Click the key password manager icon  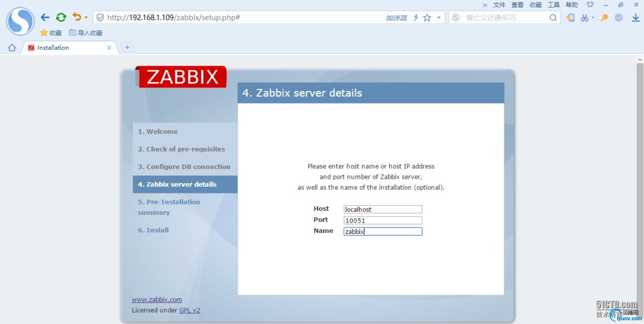pos(604,17)
